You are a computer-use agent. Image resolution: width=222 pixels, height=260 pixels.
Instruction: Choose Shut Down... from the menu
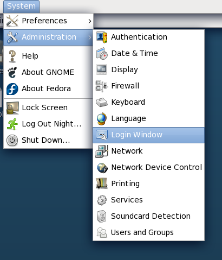point(46,140)
